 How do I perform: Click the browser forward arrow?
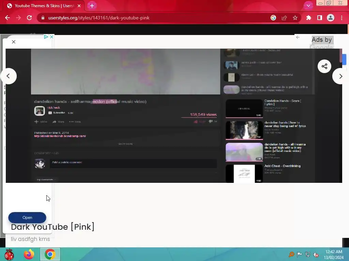click(18, 18)
